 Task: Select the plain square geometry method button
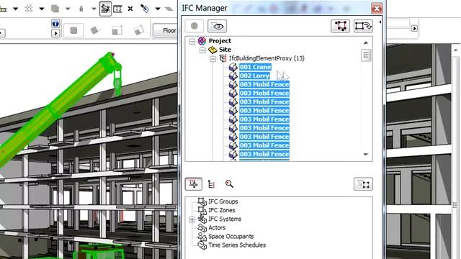coord(73,30)
